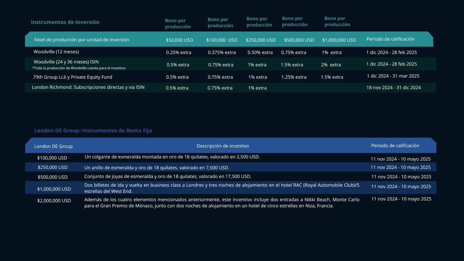The image size is (464, 261).
Task: Click the '1.25% extra' 79th Group cell
Action: pos(294,77)
